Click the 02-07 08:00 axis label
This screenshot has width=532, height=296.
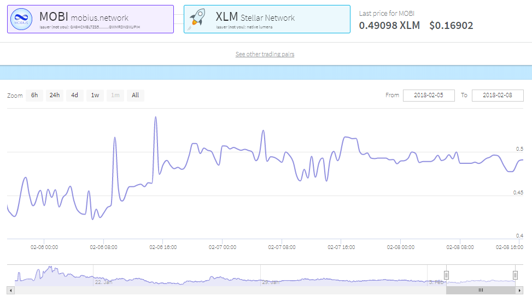pyautogui.click(x=282, y=247)
